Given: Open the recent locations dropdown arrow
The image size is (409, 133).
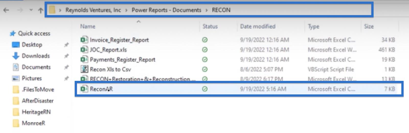Looking at the screenshot, I should pos(31,10).
